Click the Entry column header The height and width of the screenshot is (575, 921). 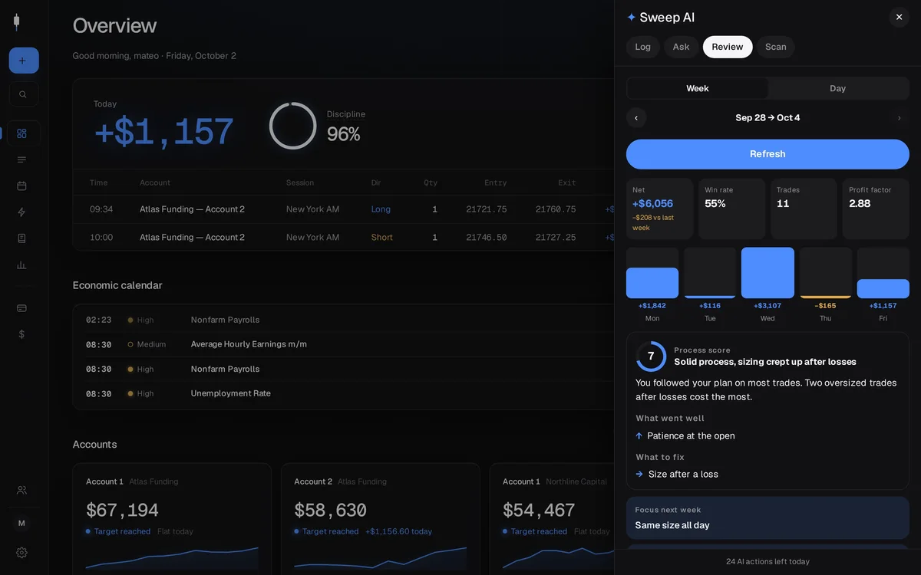point(496,182)
